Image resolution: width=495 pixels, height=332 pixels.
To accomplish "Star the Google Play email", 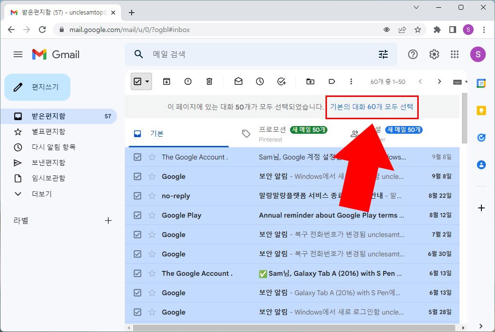I will click(x=152, y=215).
